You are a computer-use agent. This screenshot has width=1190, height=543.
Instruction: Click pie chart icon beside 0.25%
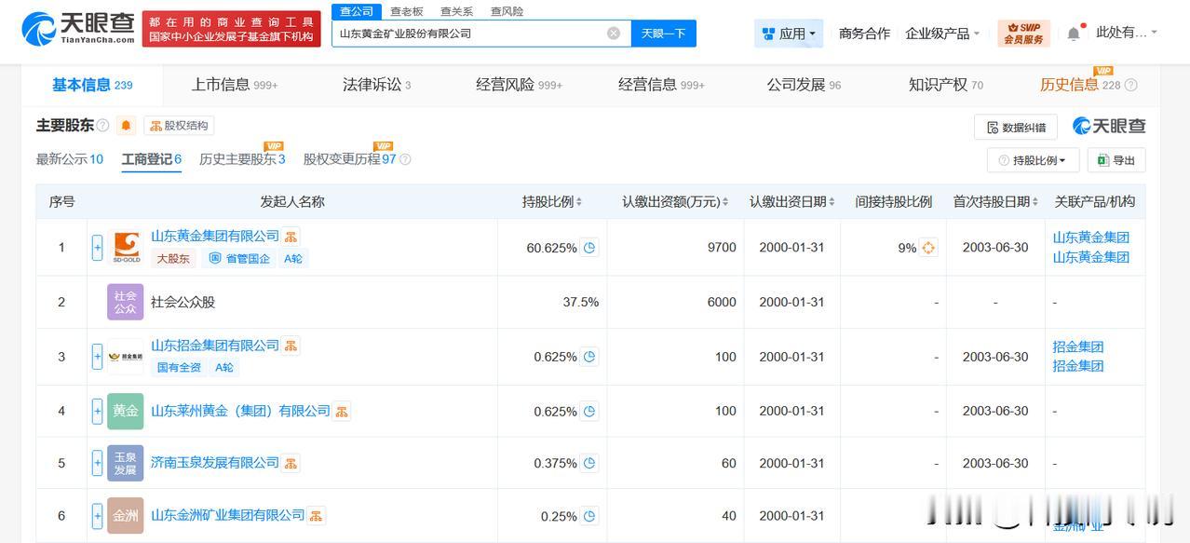pos(589,515)
